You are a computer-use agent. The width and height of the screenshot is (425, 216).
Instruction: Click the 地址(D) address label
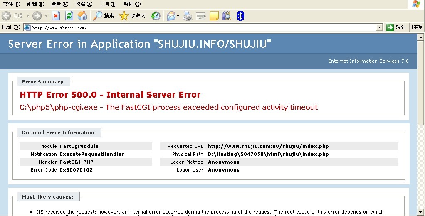click(x=11, y=27)
